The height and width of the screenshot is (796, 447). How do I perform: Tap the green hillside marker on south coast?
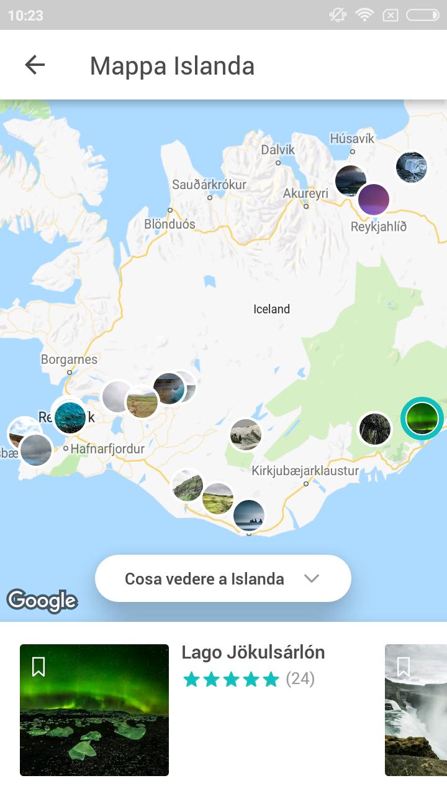pos(187,486)
